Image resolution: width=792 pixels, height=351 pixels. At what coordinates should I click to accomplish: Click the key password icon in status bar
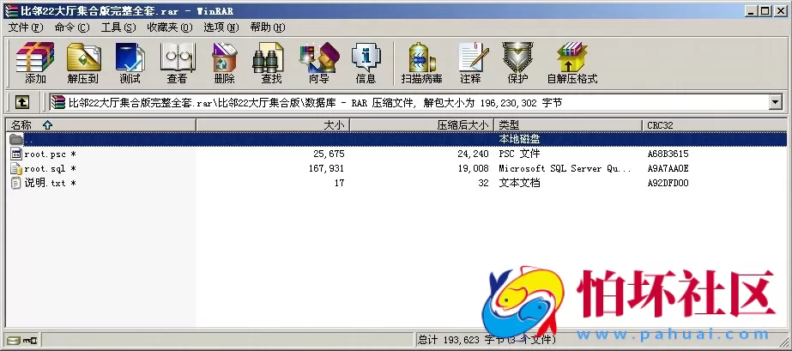pos(30,340)
